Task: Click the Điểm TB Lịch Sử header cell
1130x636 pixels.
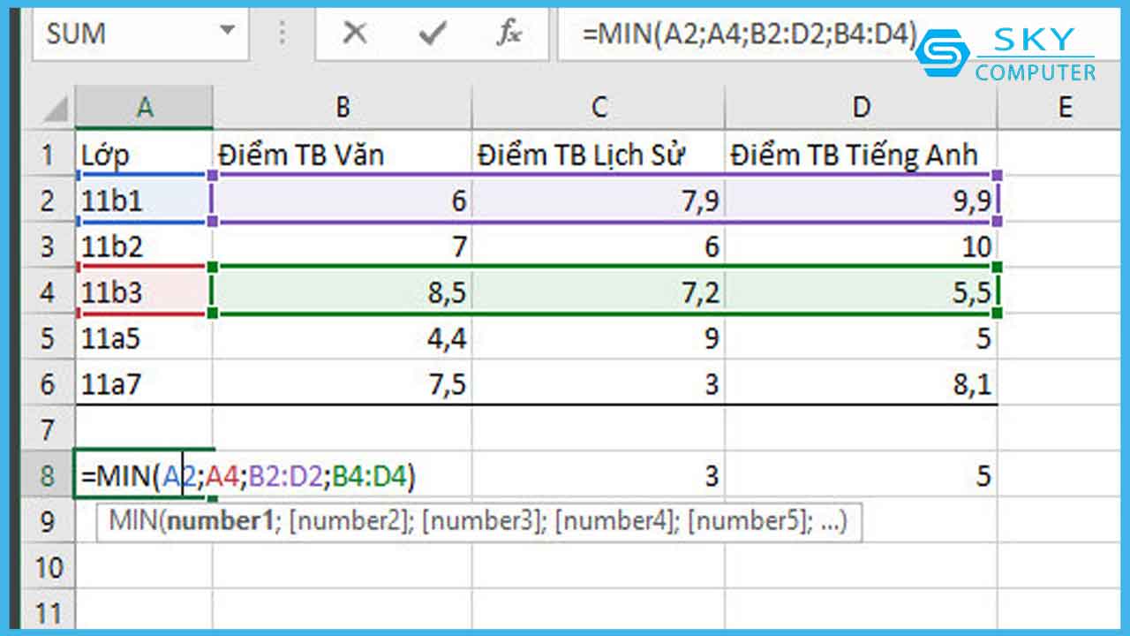Action: click(599, 155)
